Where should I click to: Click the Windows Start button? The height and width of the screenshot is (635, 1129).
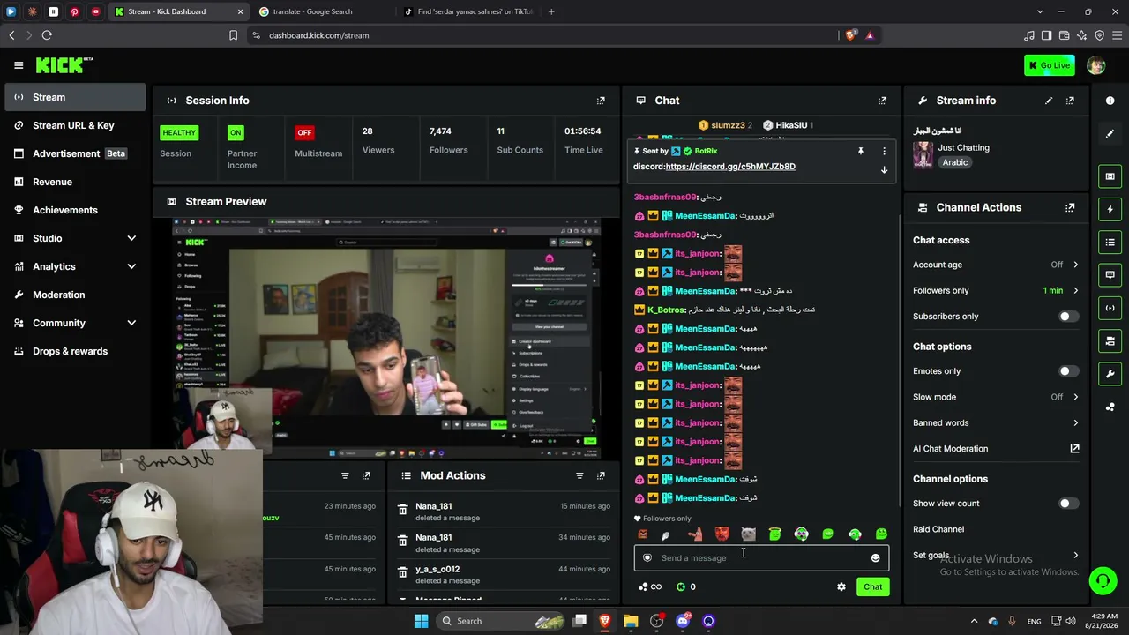pyautogui.click(x=421, y=621)
